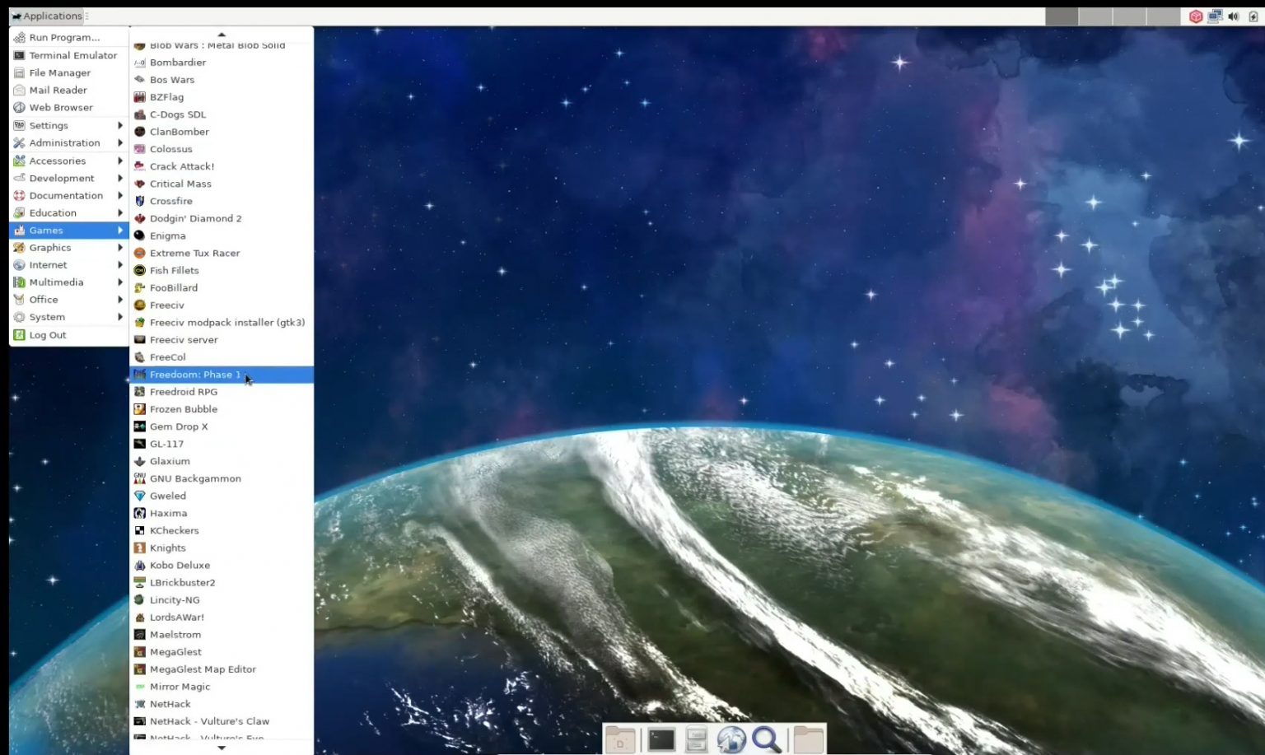Open the web browser globe in dock
This screenshot has height=755, width=1265.
(x=731, y=739)
